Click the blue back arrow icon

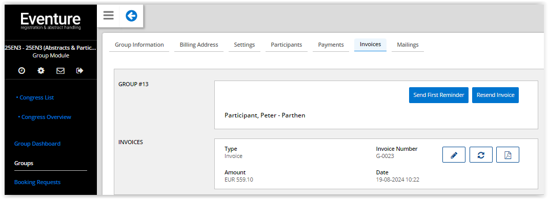(x=131, y=16)
